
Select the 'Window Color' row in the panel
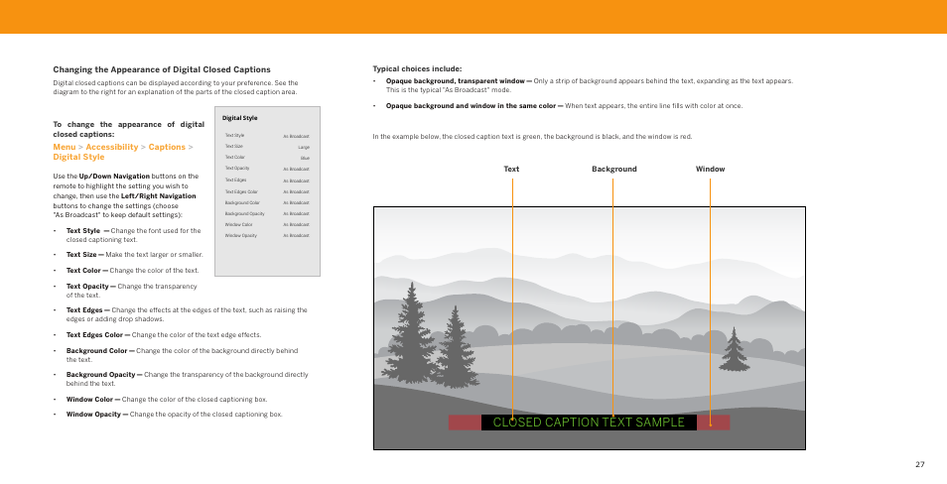pos(267,224)
